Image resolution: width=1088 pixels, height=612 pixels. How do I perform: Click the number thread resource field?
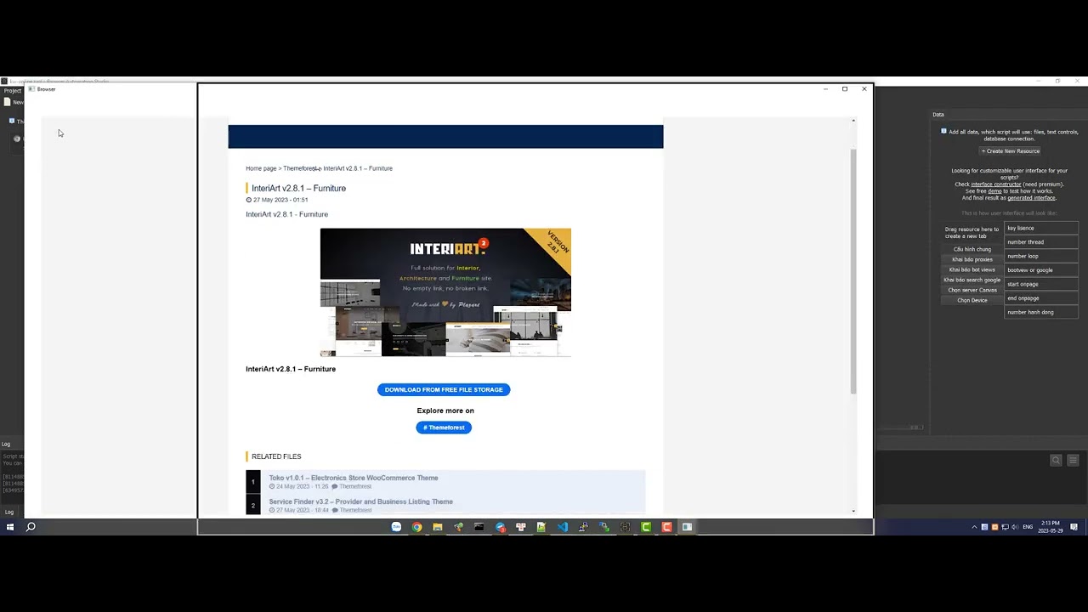1041,242
